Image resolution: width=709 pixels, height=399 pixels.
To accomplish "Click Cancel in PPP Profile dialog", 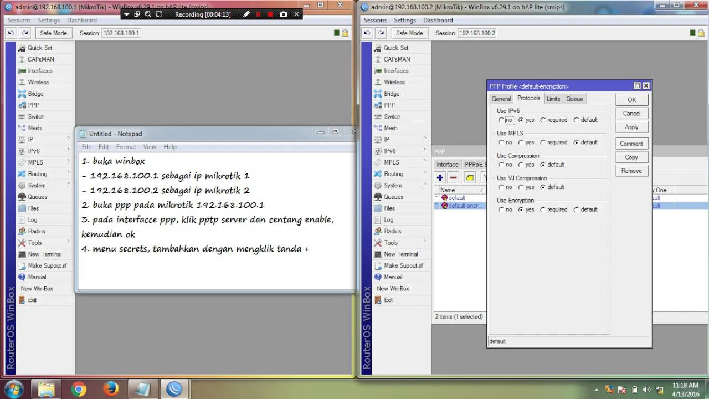I will pyautogui.click(x=632, y=114).
